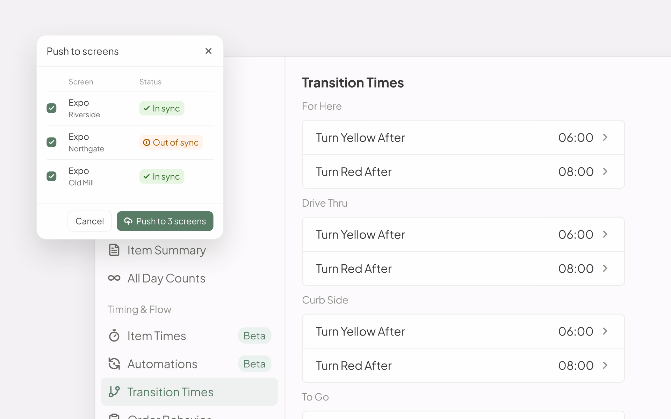This screenshot has height=419, width=671.
Task: Uncheck the Expo Riverside checkbox
Action: [52, 108]
